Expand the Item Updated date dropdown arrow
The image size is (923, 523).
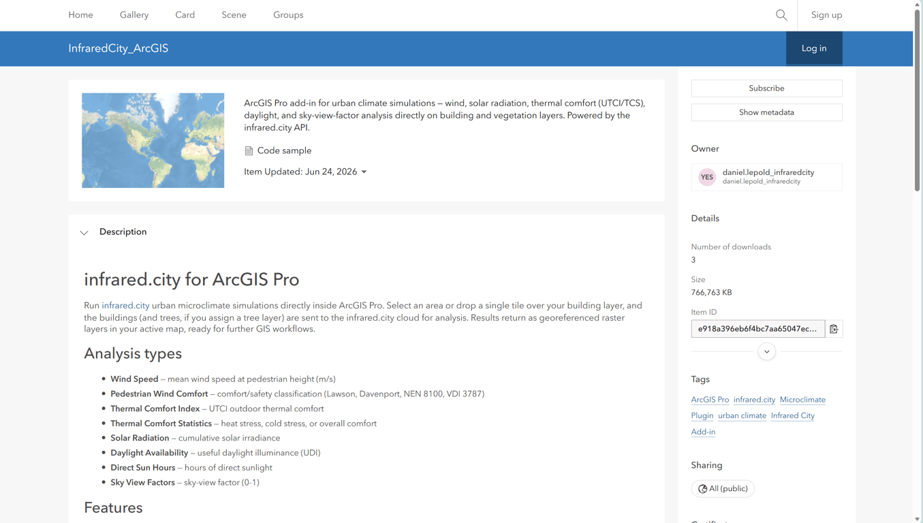[364, 172]
